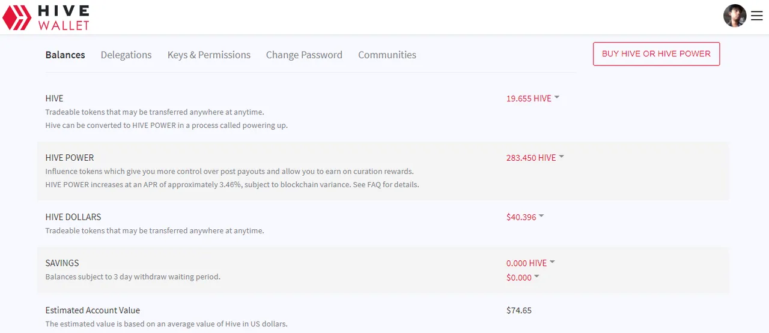Click the Hive Wallet logo
769x333 pixels.
[46, 17]
